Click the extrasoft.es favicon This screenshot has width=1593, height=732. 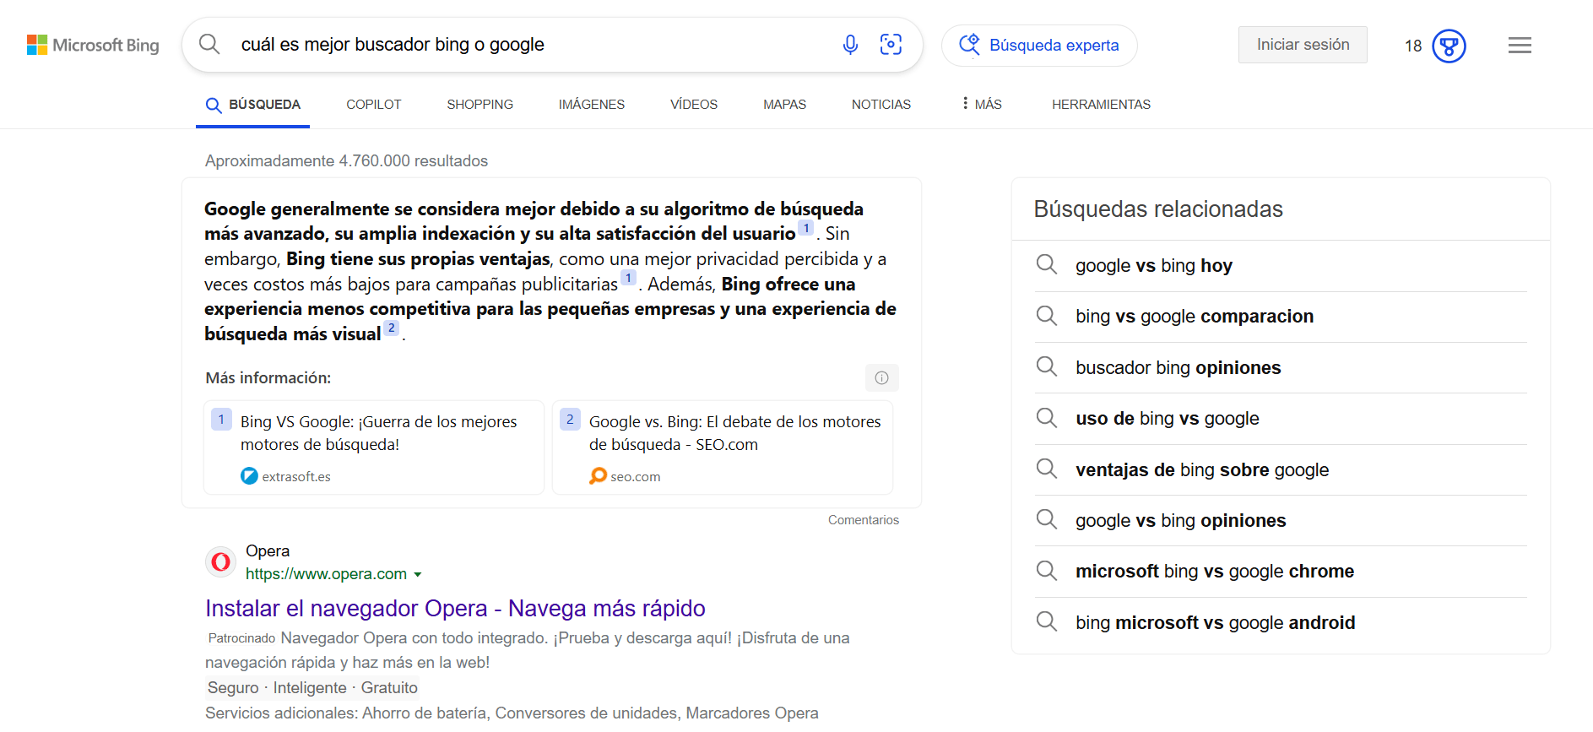(249, 476)
